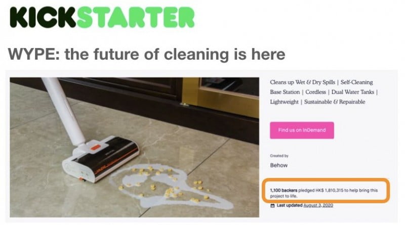Screen dimensions: 405x225
Task: Open the August 3, 2020 update link
Action: coord(318,205)
